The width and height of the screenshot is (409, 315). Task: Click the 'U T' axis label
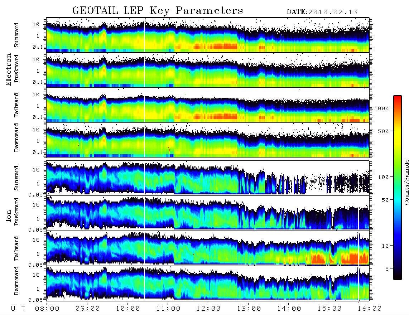point(18,309)
